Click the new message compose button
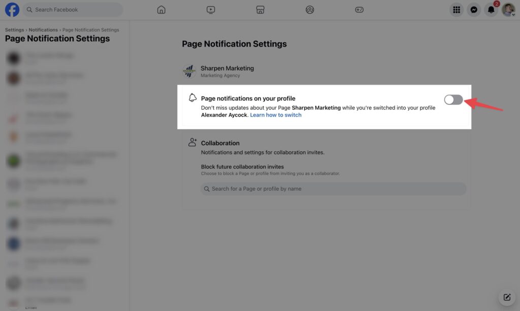The width and height of the screenshot is (520, 311). point(507,297)
